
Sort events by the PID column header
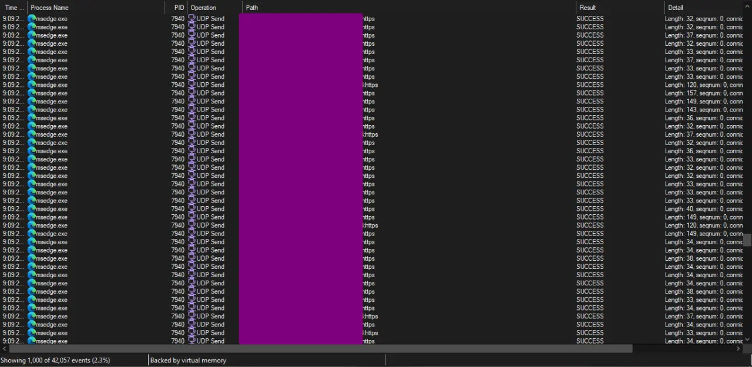point(176,8)
